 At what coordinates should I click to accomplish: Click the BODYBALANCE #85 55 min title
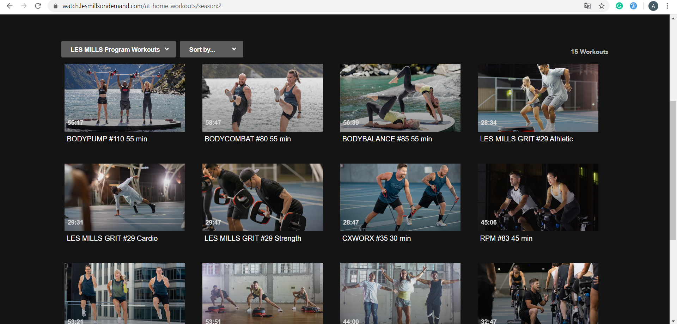(x=387, y=139)
